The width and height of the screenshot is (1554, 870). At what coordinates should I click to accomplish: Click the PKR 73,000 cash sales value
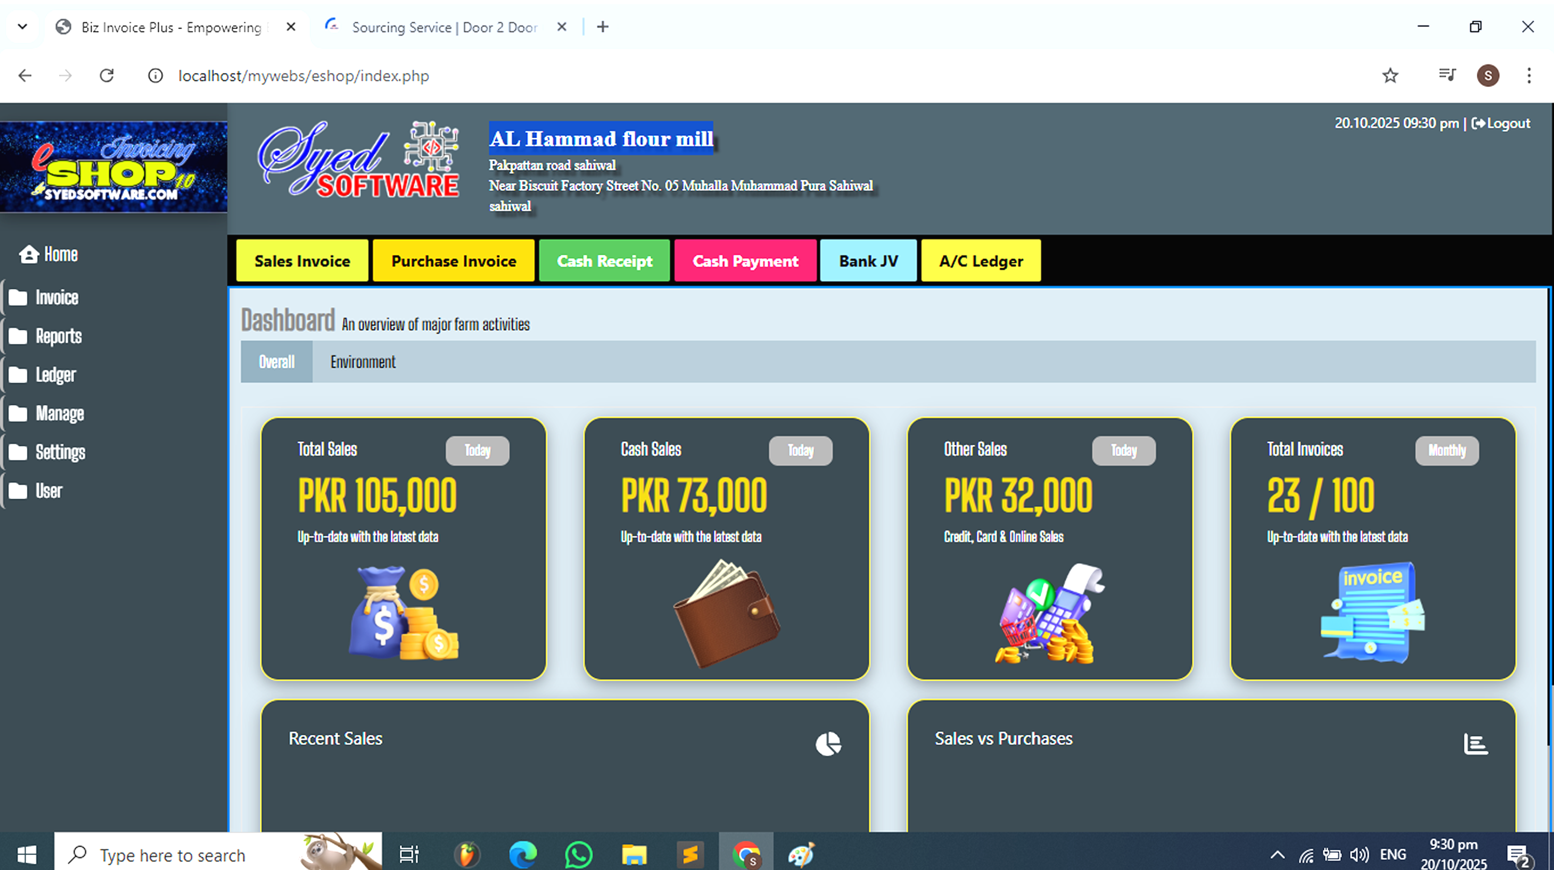coord(694,496)
